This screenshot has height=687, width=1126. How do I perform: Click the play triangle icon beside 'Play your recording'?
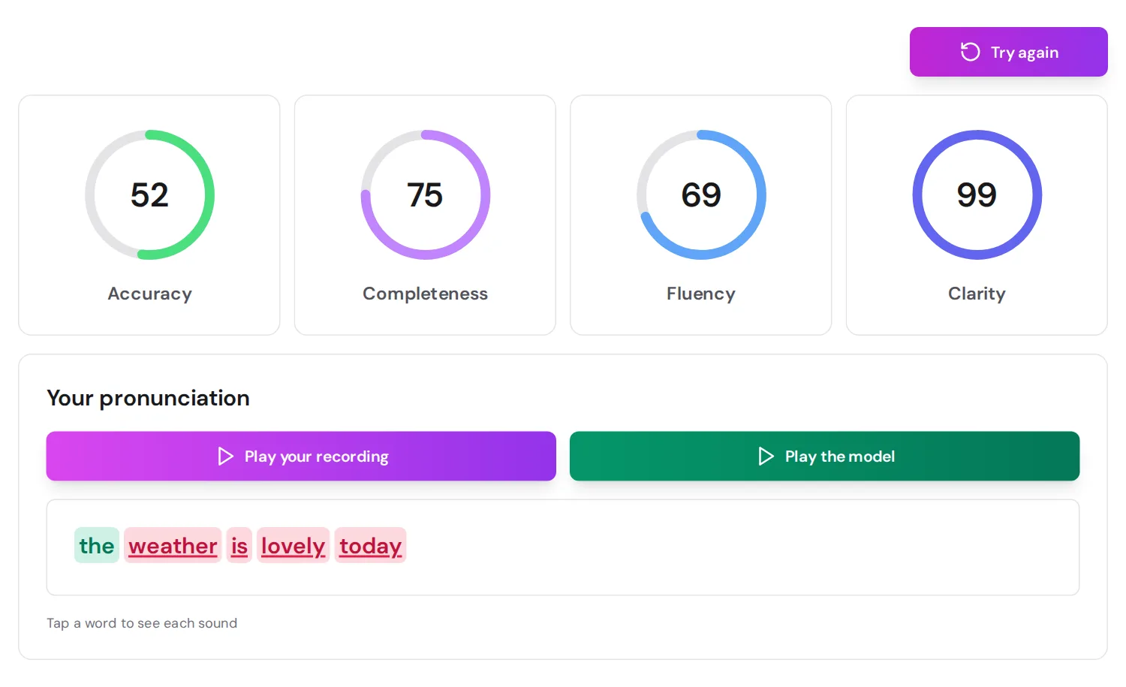pos(225,456)
